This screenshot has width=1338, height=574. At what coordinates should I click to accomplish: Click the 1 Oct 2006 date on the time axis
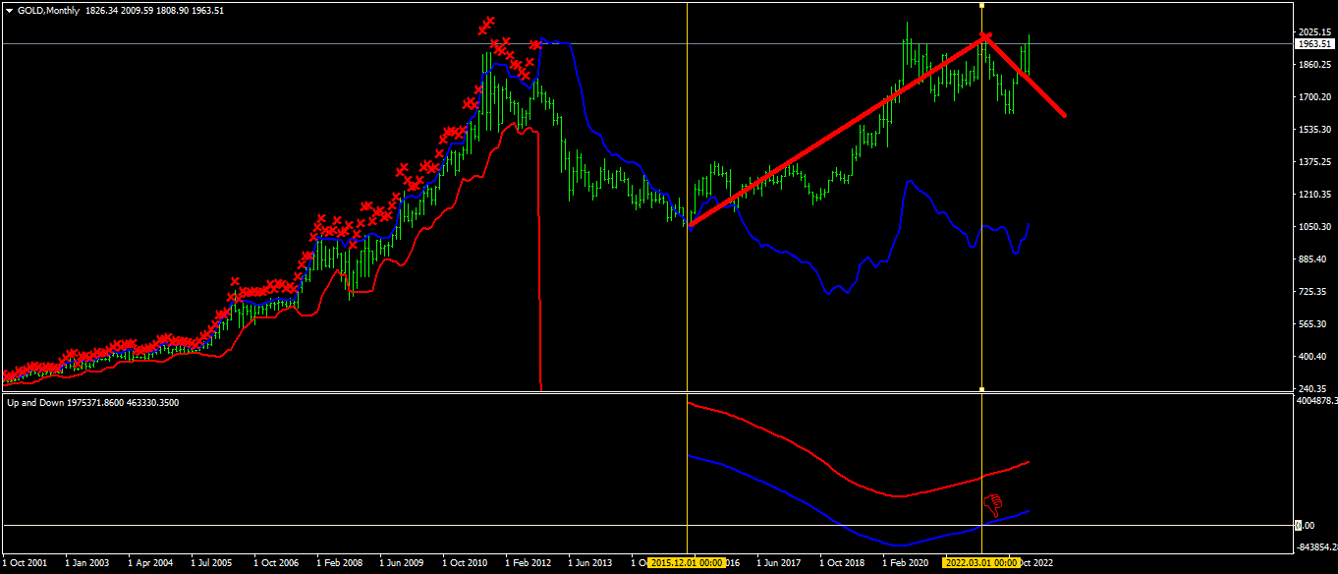pyautogui.click(x=276, y=563)
